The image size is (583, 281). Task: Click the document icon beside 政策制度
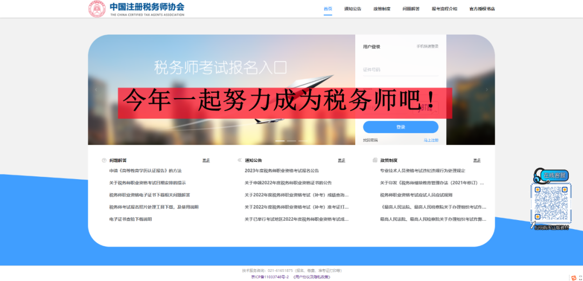click(375, 160)
